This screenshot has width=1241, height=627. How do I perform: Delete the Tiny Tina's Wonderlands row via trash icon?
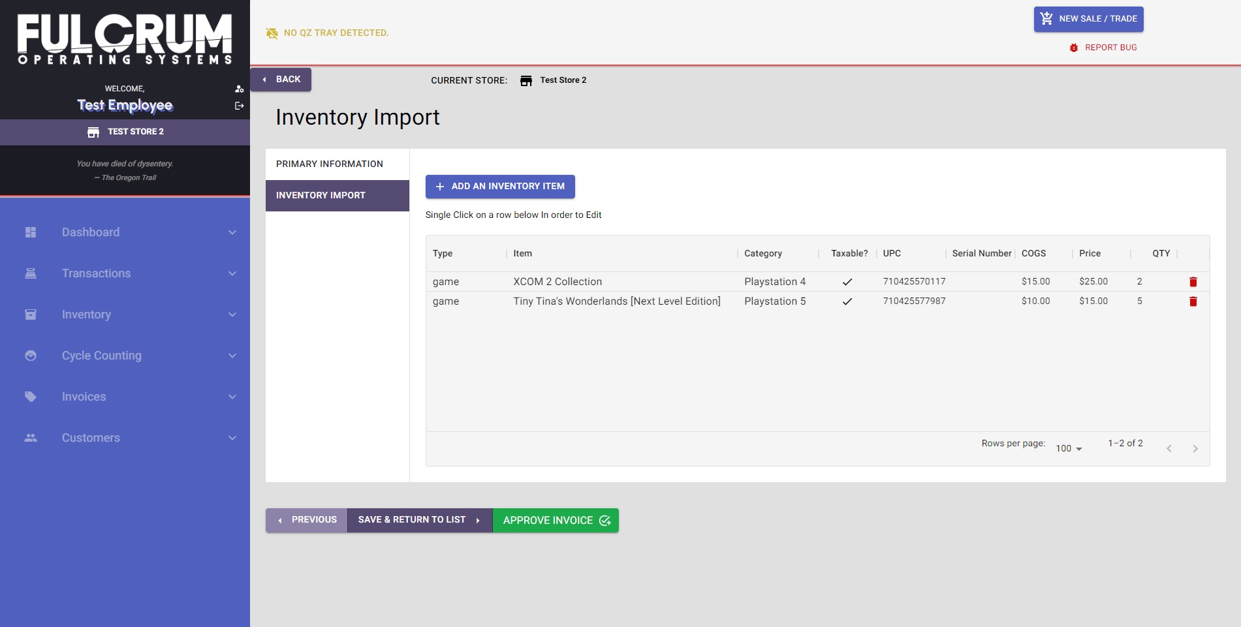pyautogui.click(x=1193, y=301)
